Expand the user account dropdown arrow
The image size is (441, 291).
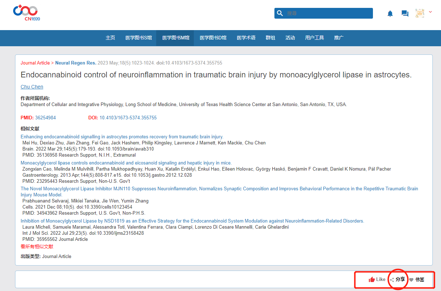(430, 12)
